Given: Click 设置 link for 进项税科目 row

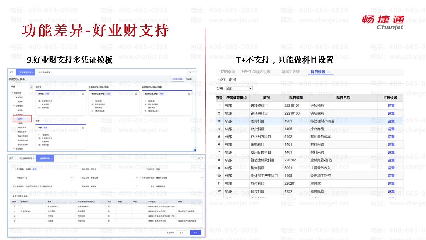Looking at the screenshot, I should [x=391, y=106].
